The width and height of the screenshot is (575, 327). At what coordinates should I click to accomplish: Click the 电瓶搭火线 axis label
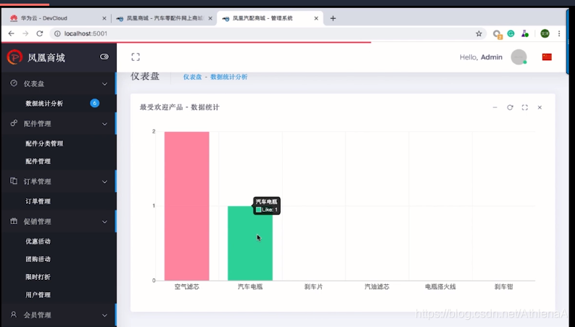point(440,286)
